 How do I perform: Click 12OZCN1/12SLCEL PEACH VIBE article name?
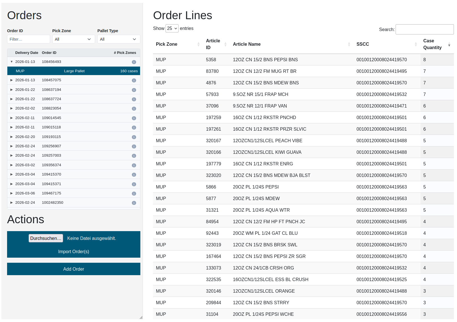267,141
